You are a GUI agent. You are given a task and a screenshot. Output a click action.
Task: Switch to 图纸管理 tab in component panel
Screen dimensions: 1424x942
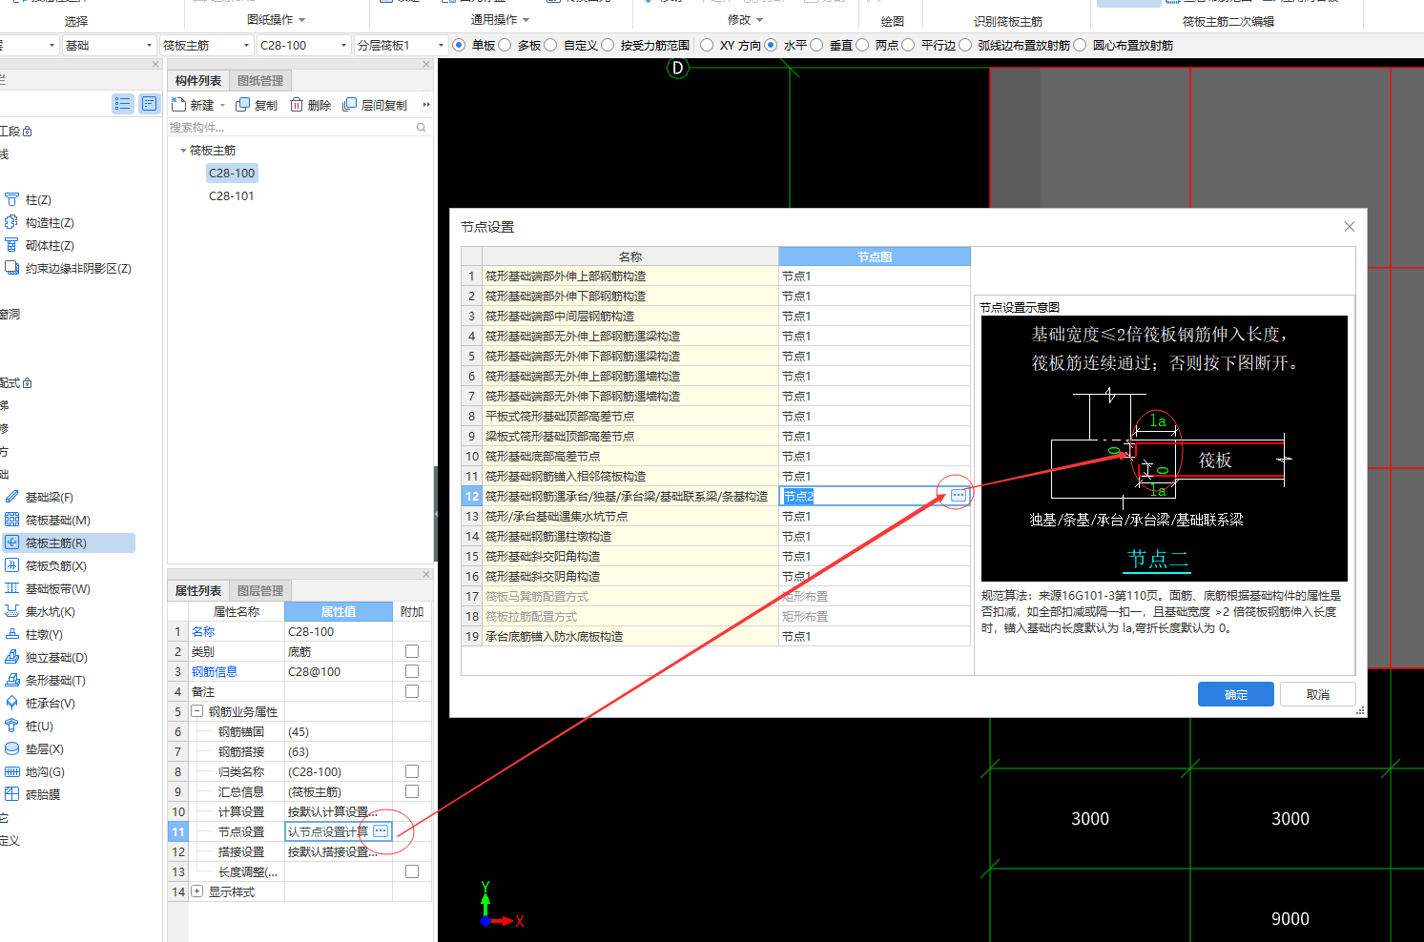260,81
